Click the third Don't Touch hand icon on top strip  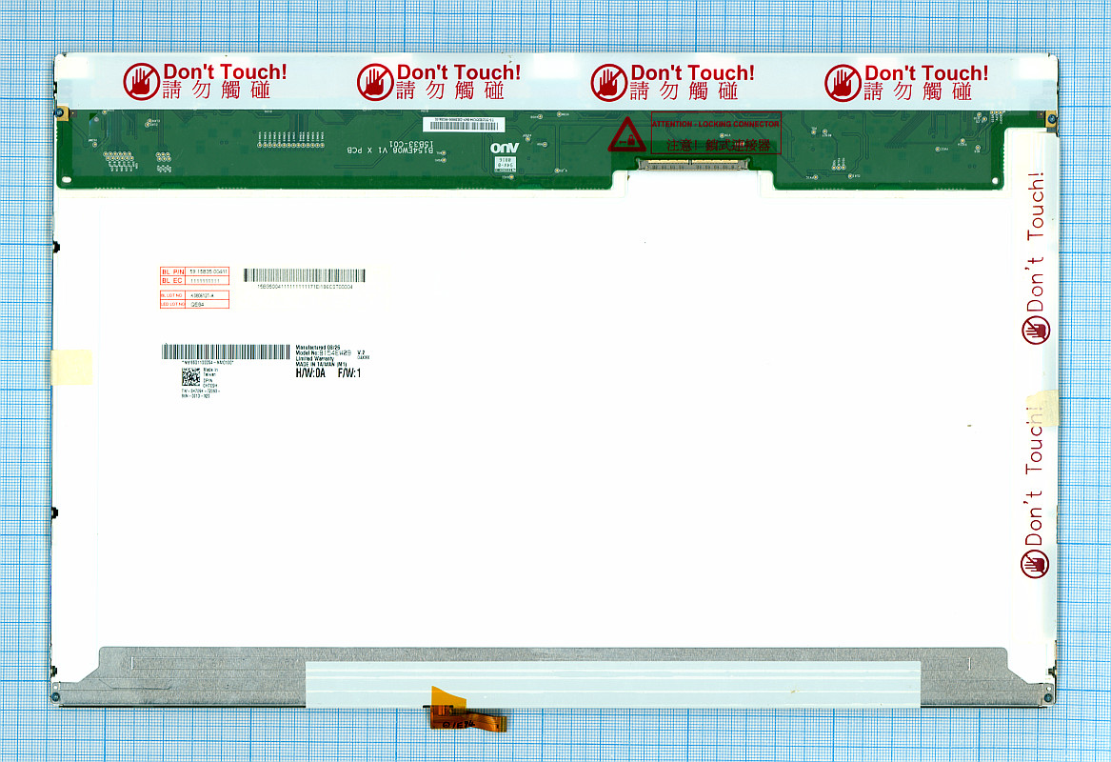(609, 82)
